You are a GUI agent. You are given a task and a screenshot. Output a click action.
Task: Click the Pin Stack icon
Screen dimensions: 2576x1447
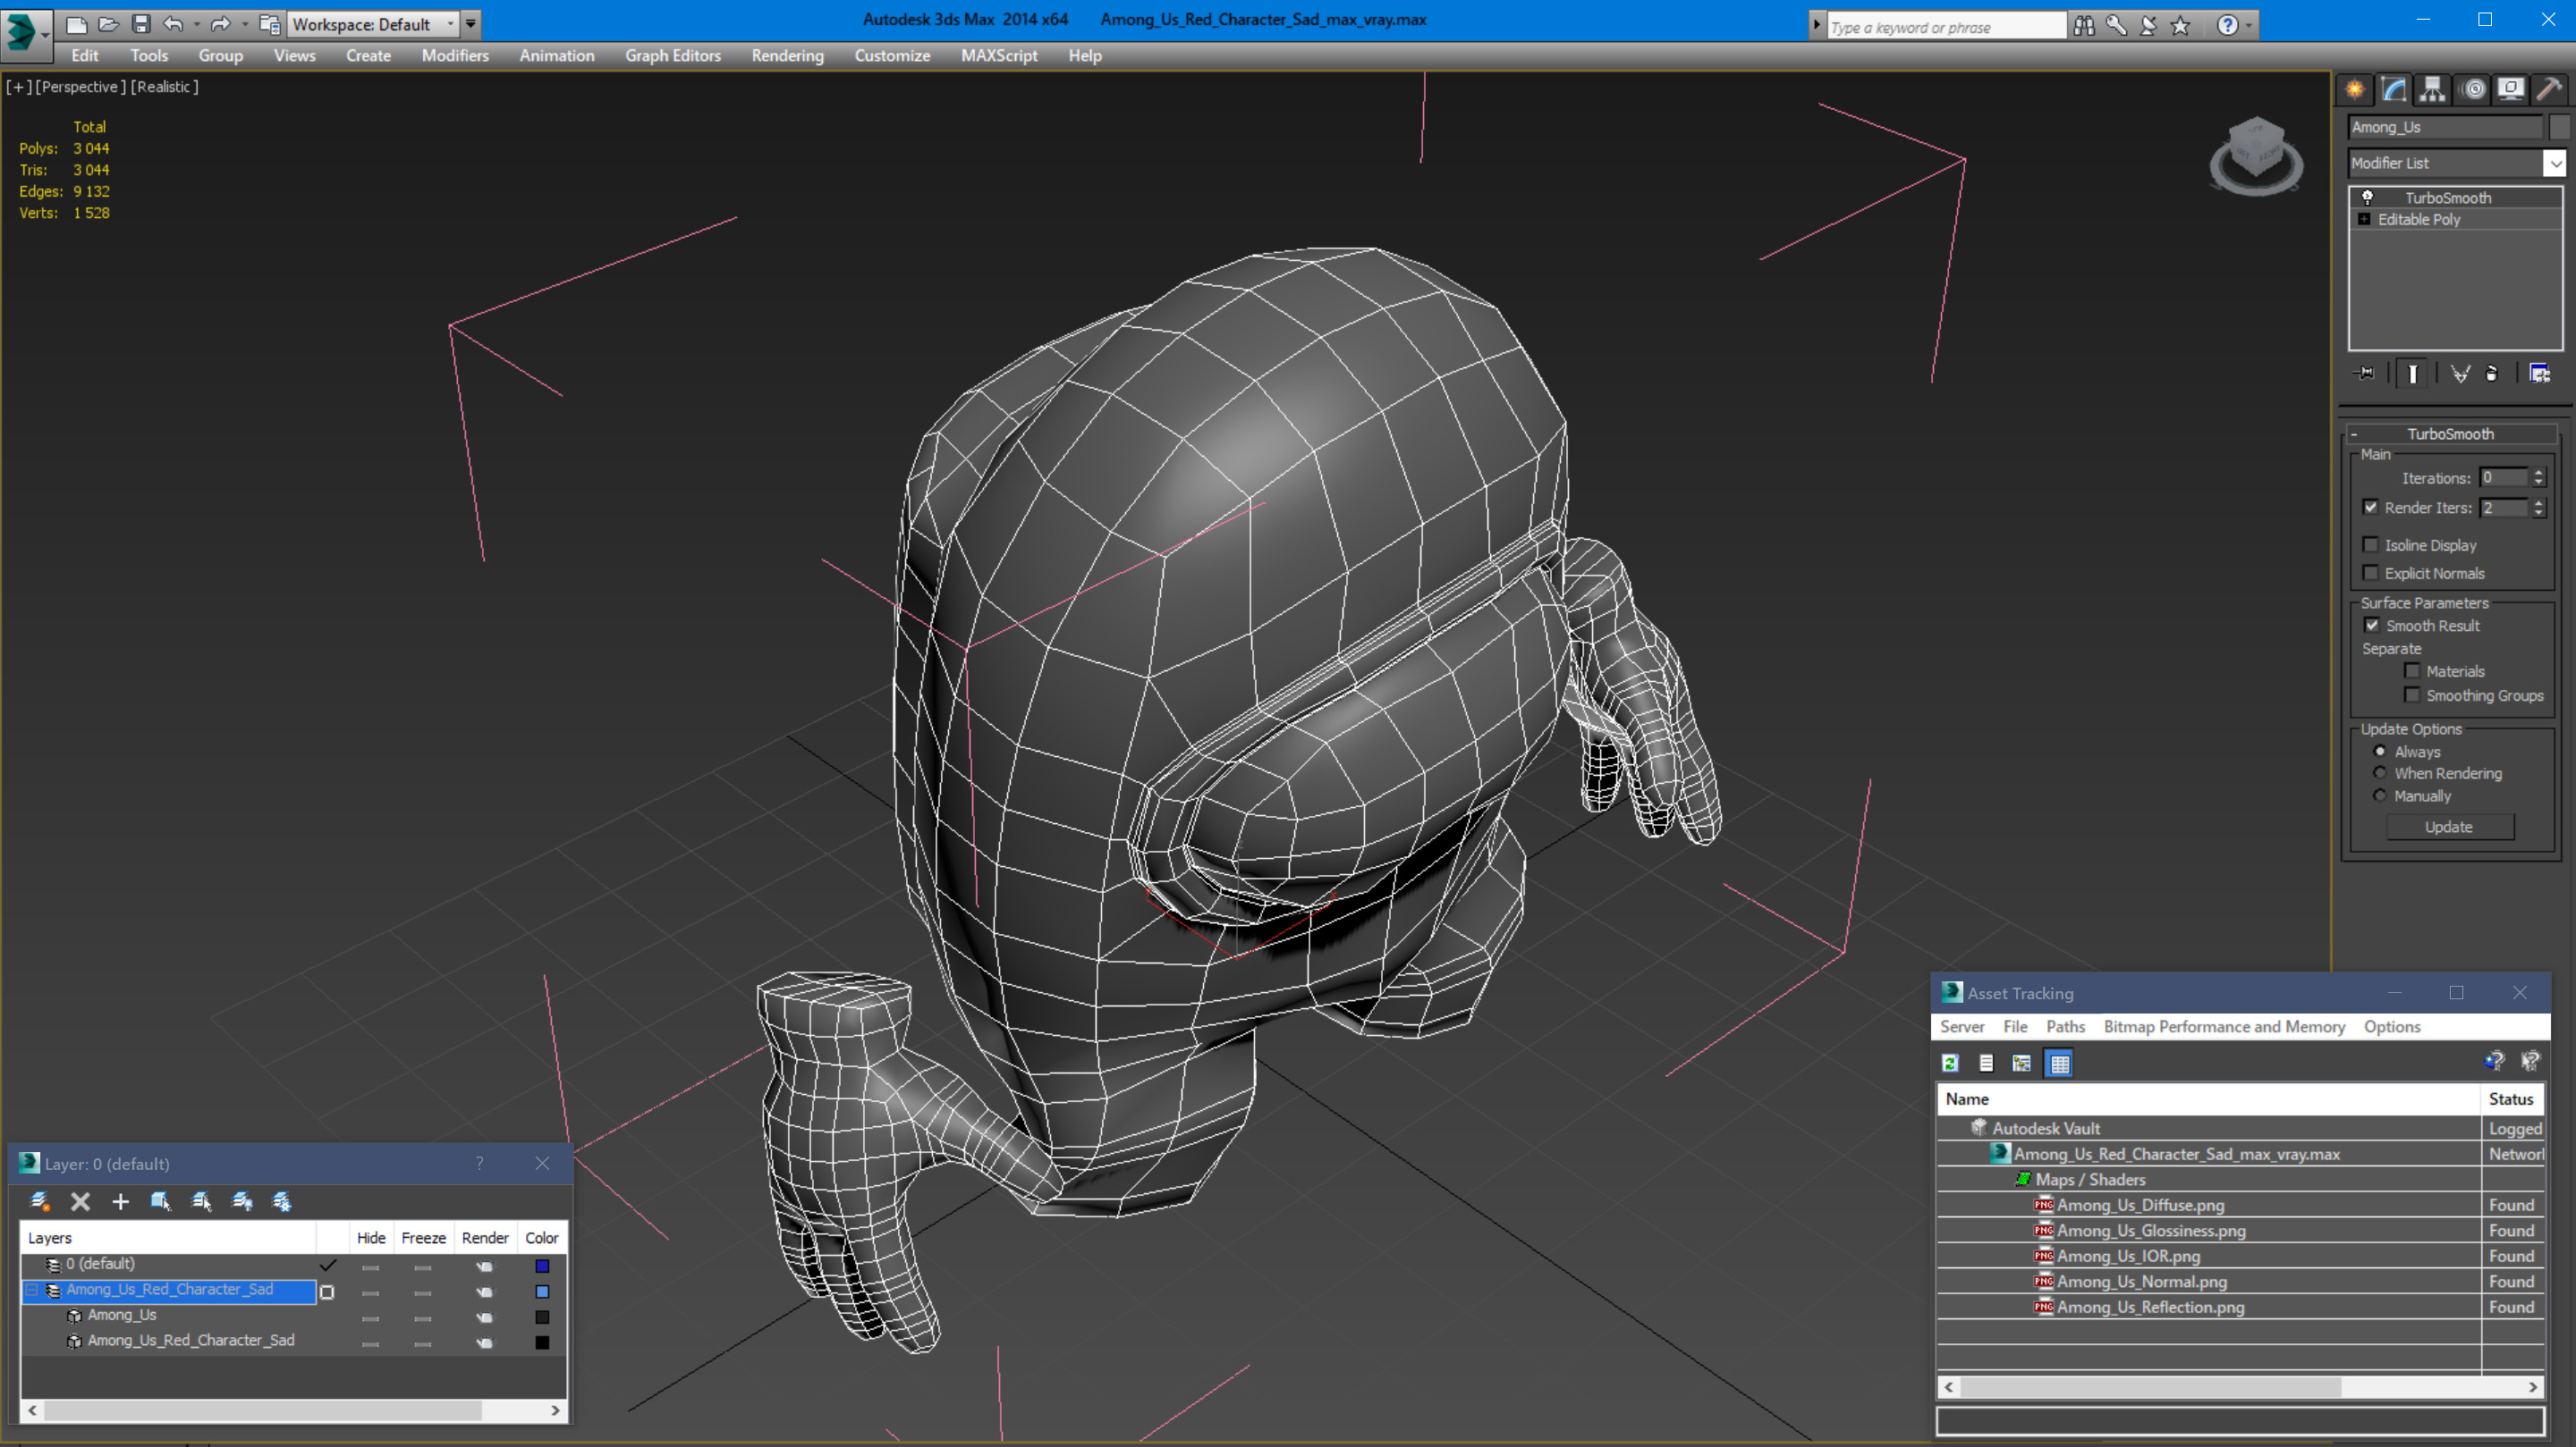click(x=2365, y=374)
